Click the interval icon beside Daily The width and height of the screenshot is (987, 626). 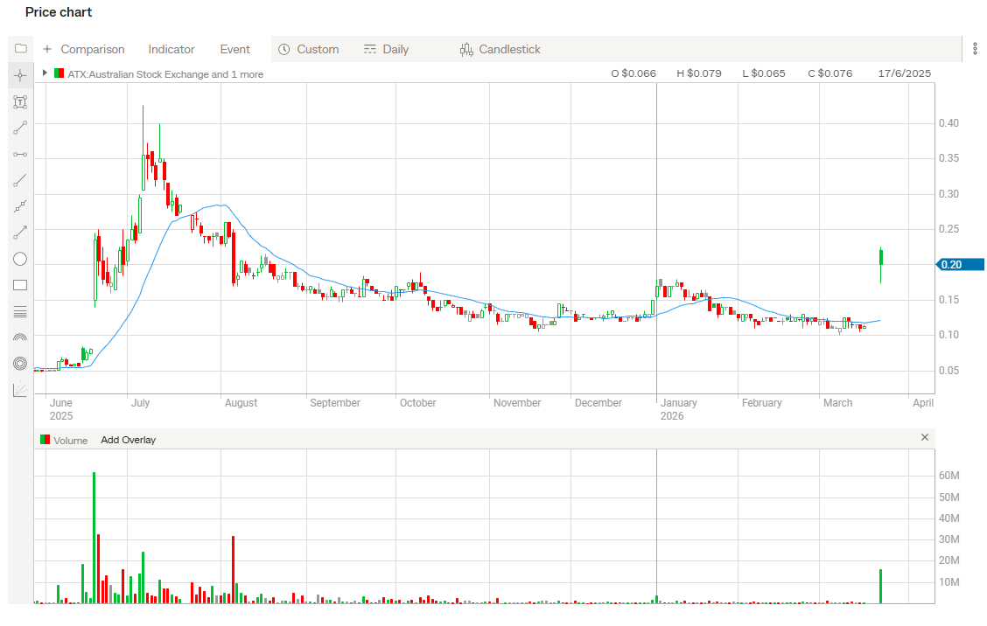tap(370, 49)
